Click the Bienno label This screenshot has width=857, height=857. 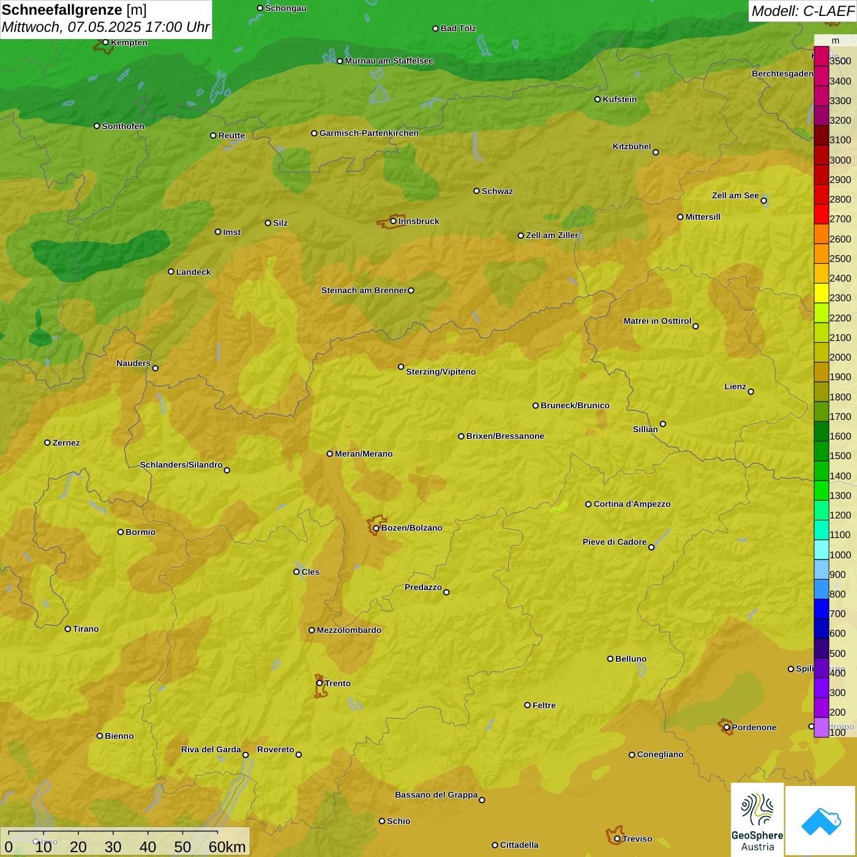pyautogui.click(x=119, y=736)
